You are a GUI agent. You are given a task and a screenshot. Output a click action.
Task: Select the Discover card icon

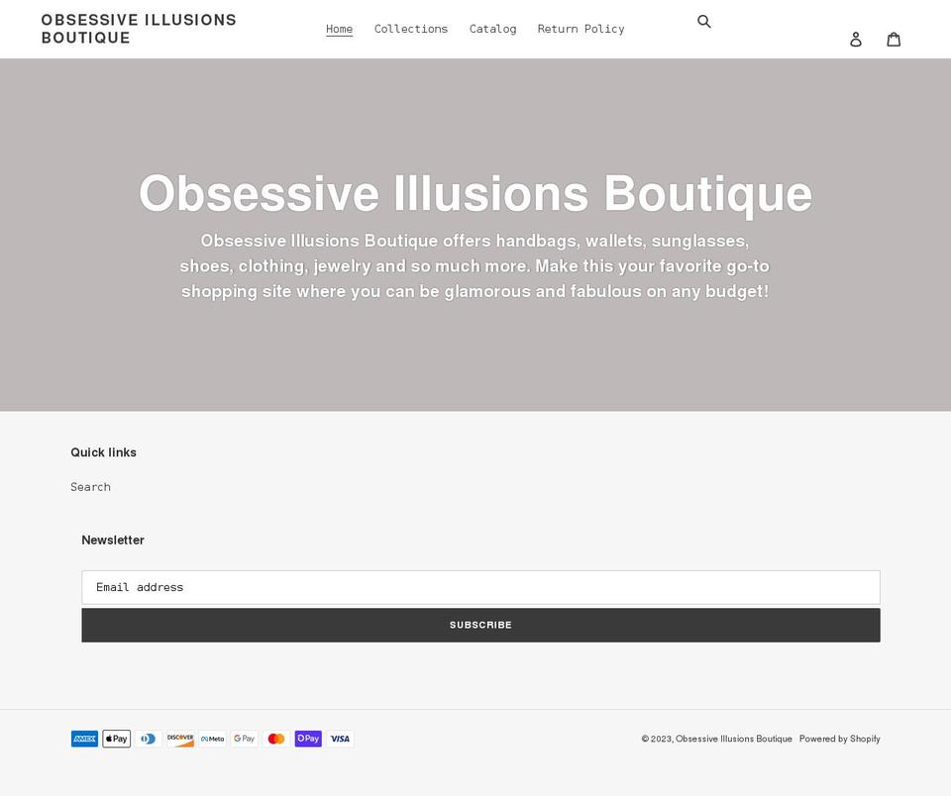[x=180, y=739]
